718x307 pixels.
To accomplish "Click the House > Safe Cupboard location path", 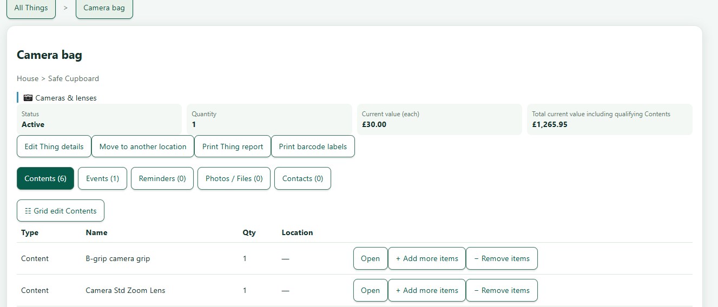I will [58, 78].
